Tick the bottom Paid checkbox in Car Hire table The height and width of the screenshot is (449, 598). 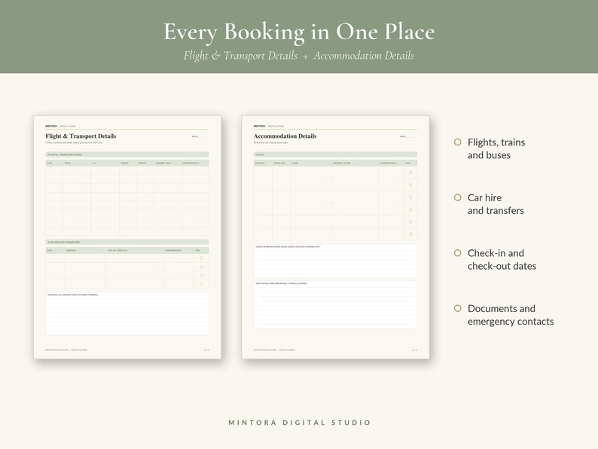(201, 284)
